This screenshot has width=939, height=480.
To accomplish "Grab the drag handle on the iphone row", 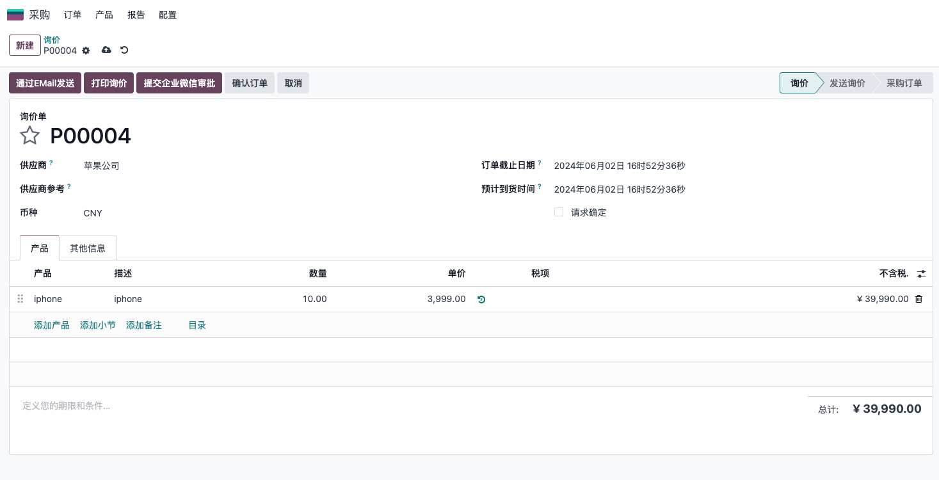I will tap(20, 299).
